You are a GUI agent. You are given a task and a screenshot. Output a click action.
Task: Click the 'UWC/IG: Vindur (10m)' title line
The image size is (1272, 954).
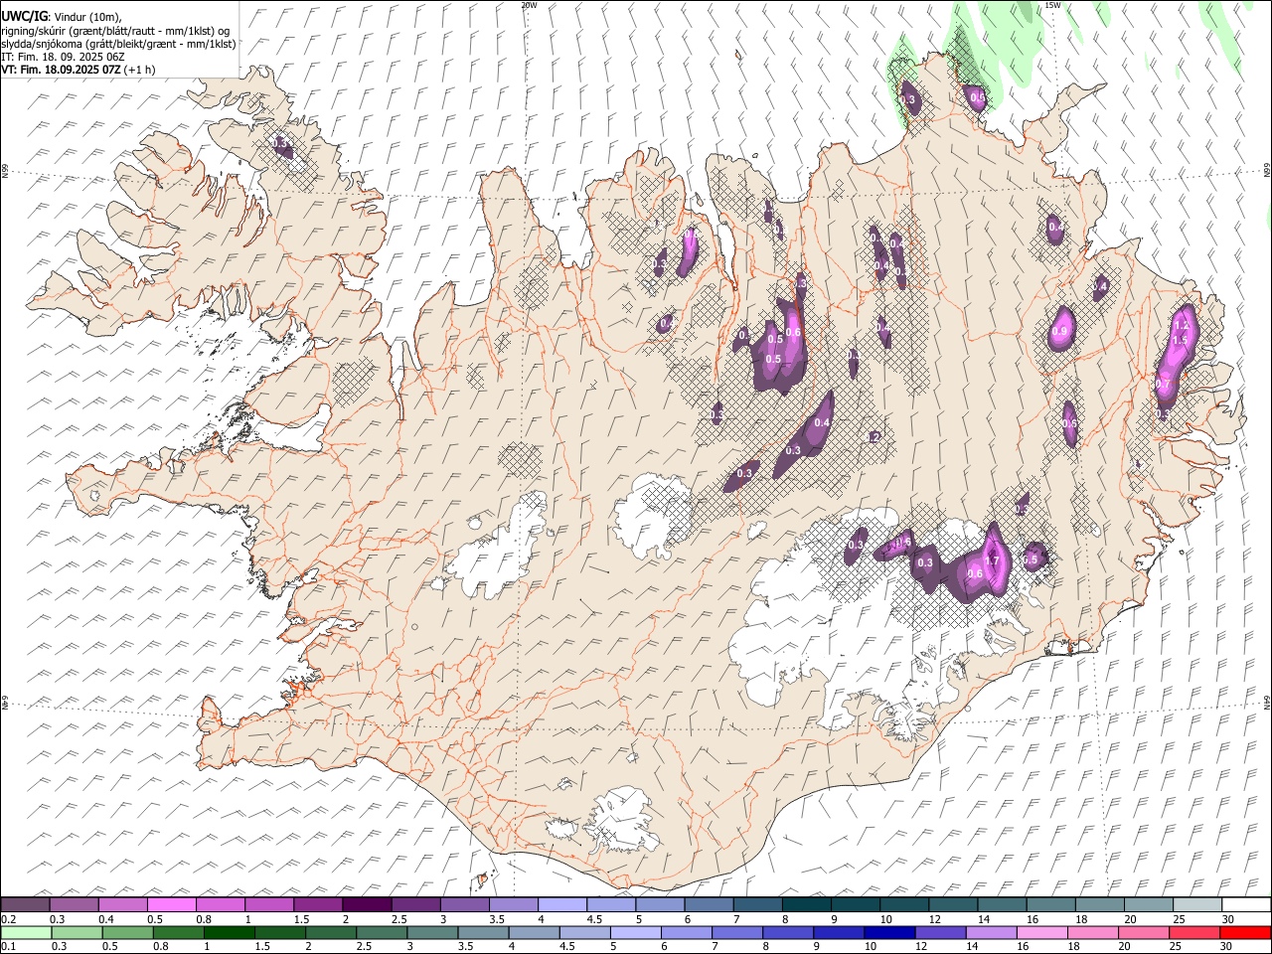(x=61, y=17)
